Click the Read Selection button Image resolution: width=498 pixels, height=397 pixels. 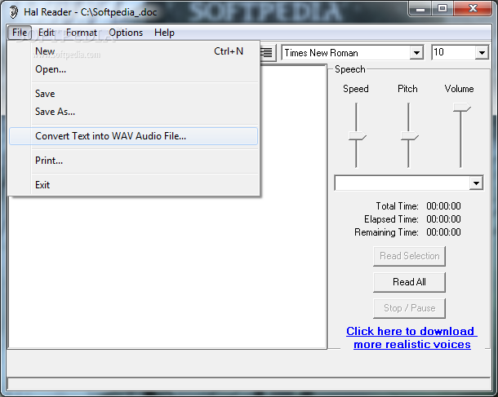click(409, 256)
